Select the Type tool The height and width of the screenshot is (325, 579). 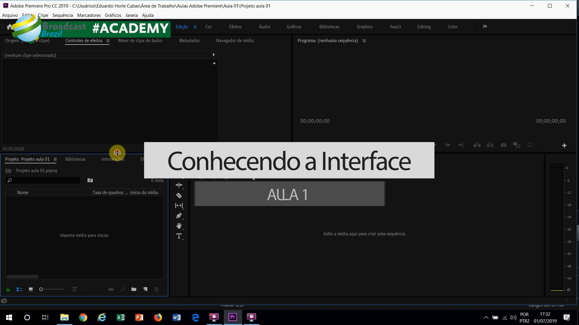tap(179, 236)
